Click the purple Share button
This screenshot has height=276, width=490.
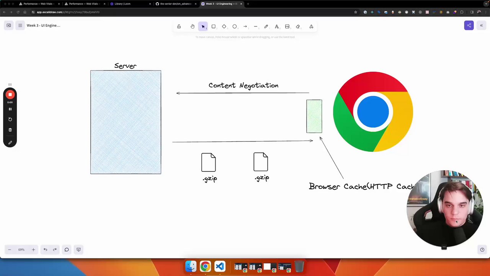point(469,25)
